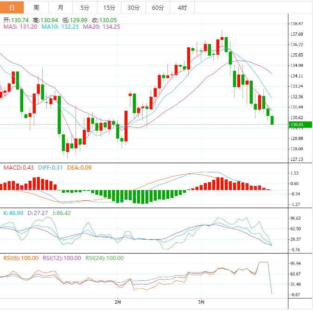This screenshot has width=313, height=311.
Task: Click the last green candlestick at 130.05
Action: [x=272, y=120]
